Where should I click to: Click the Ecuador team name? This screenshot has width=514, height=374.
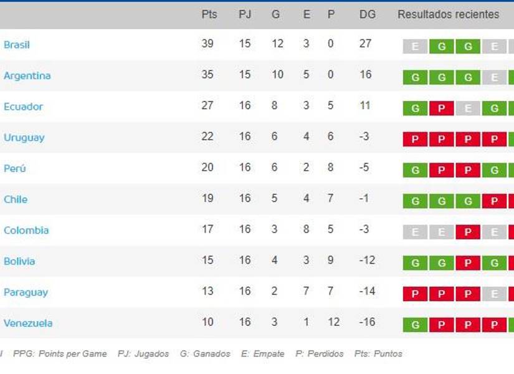point(24,107)
